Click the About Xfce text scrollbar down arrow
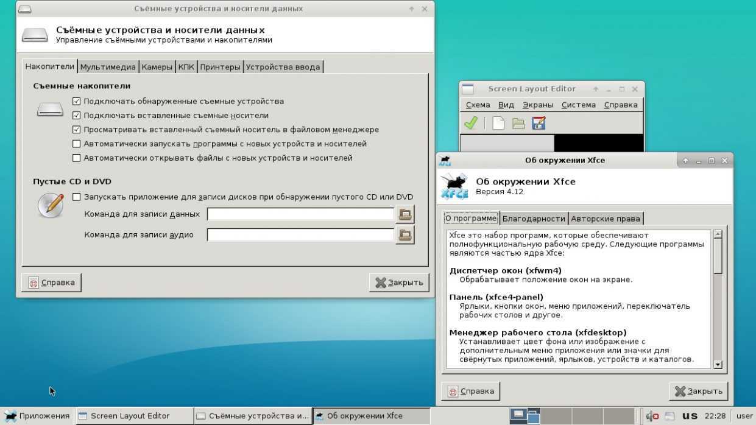Image resolution: width=756 pixels, height=425 pixels. [x=718, y=364]
